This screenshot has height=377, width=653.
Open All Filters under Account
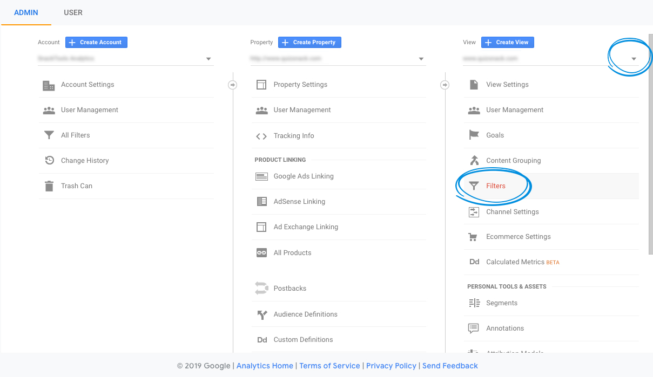pos(76,135)
